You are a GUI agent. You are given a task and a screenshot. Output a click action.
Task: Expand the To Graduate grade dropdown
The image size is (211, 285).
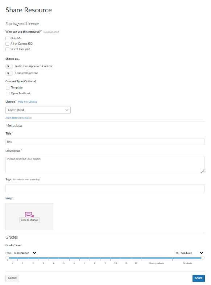(202, 253)
